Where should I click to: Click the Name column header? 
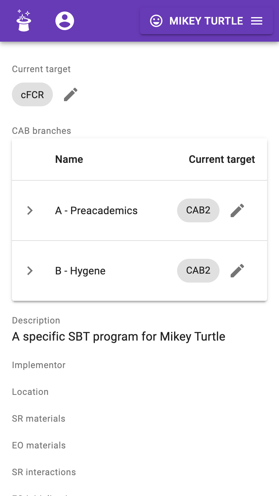click(69, 160)
